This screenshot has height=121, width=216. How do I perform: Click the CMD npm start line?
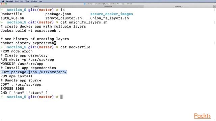coord(24,93)
